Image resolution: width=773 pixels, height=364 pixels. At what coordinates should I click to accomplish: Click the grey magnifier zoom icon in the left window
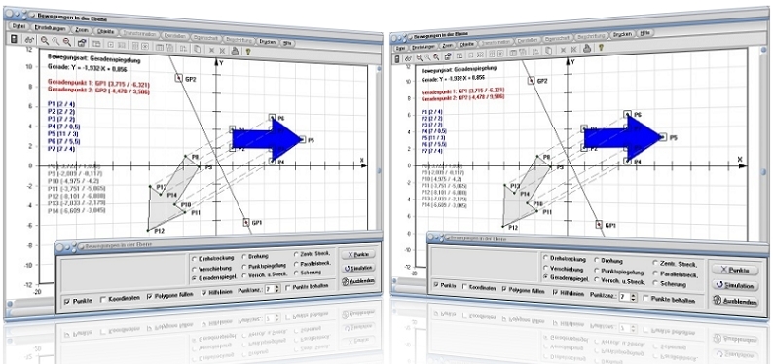[55, 42]
